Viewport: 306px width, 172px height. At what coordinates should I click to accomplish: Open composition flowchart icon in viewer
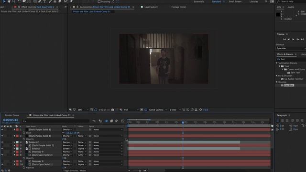[x=196, y=110]
